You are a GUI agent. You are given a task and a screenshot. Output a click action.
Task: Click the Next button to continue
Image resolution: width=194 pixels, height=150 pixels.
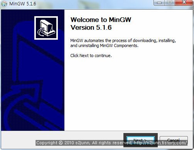pyautogui.click(x=140, y=140)
